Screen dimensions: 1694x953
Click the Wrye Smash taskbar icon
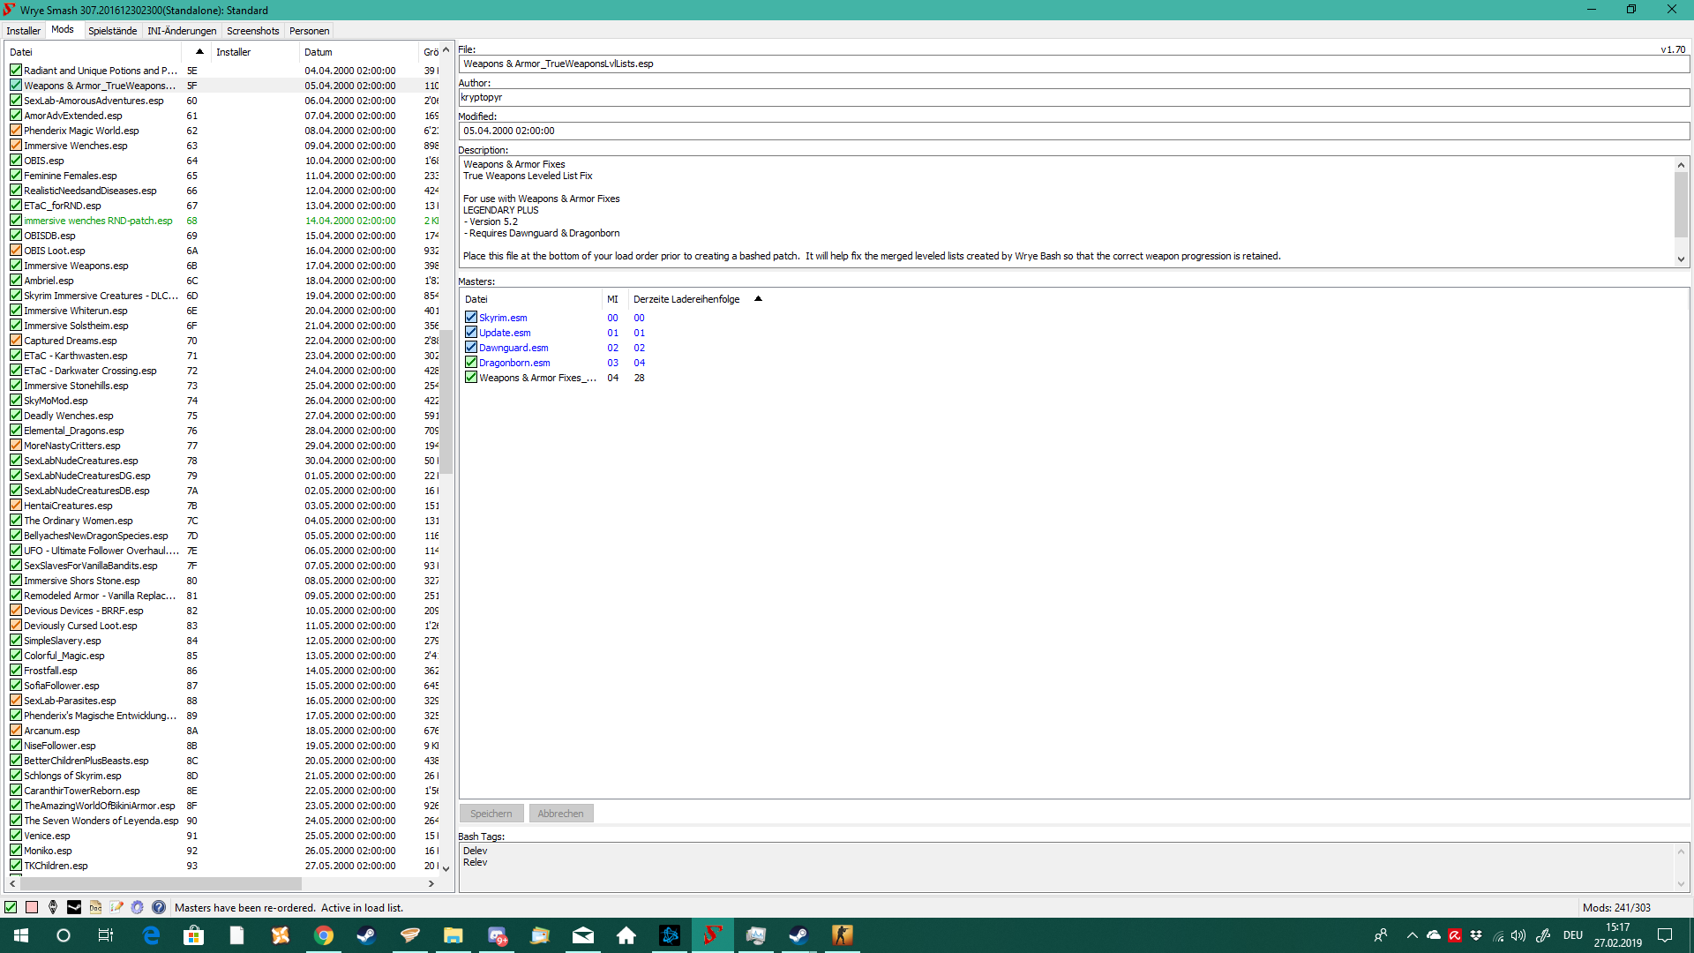point(713,935)
